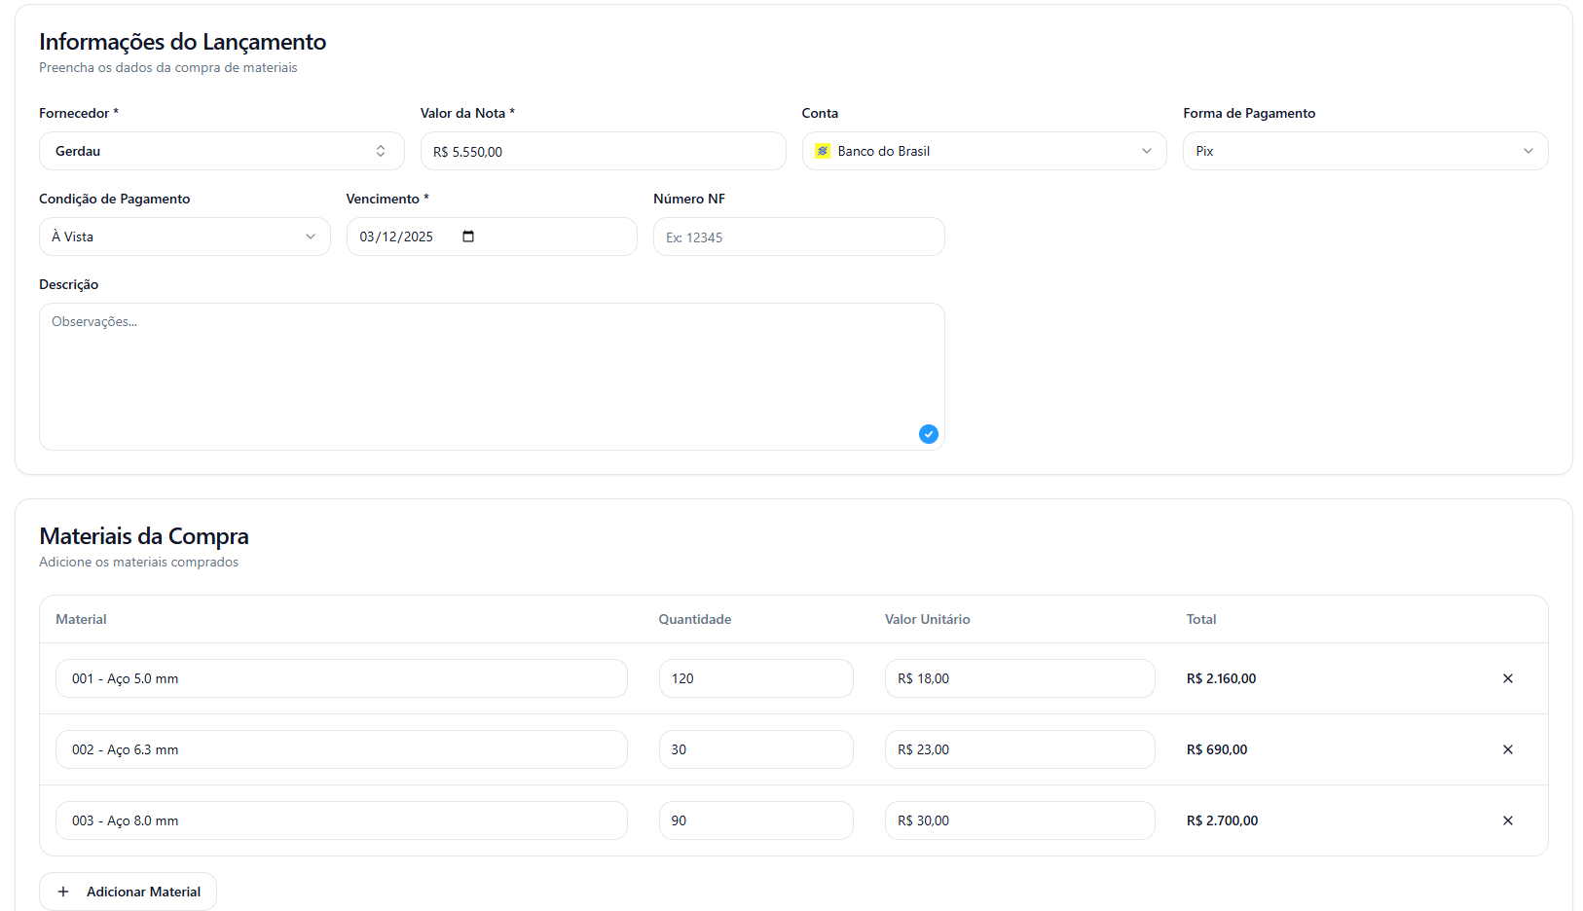Click the Fornecedor up-down selector arrows
The width and height of the screenshot is (1583, 911).
pyautogui.click(x=381, y=151)
